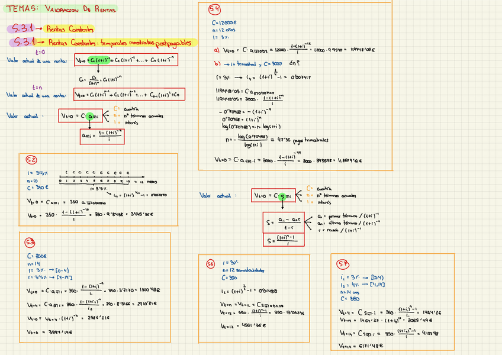Viewport: 502px width, 355px height.
Task: Select the red-boxed a n|i fraction formula
Action: point(102,136)
